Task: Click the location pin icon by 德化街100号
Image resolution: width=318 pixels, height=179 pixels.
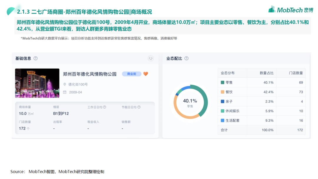Action: pos(65,84)
